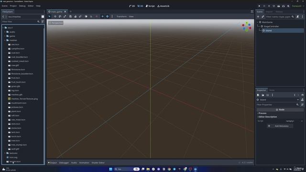This screenshot has height=172, width=306.
Task: Toggle distraction free mode icon
Action: coord(252,11)
